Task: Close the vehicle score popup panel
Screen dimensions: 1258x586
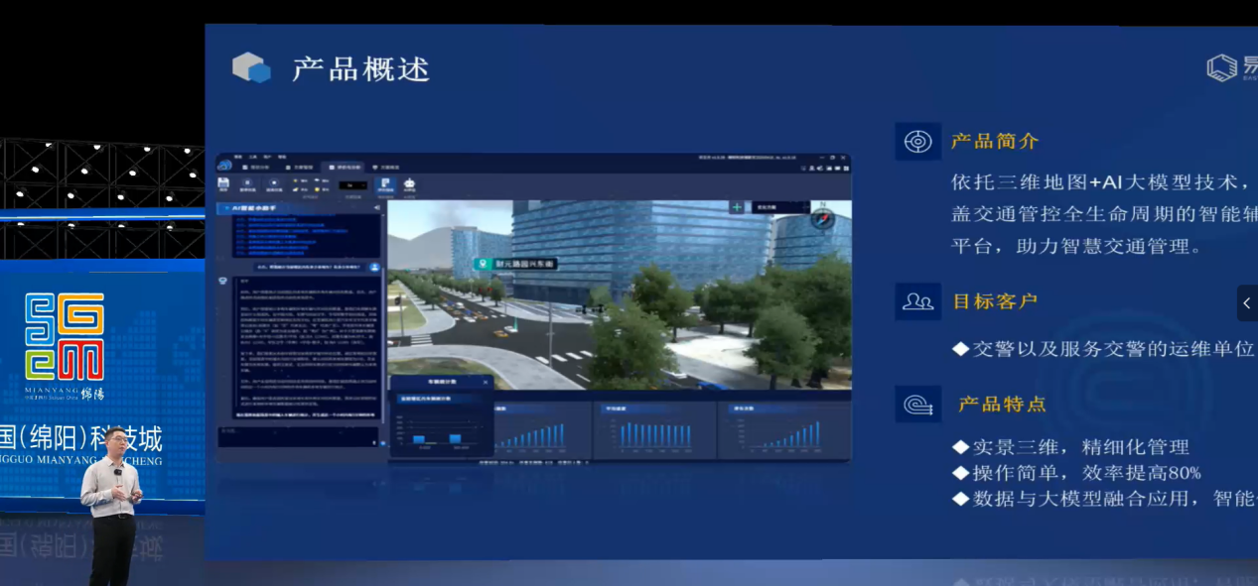Action: [x=486, y=382]
